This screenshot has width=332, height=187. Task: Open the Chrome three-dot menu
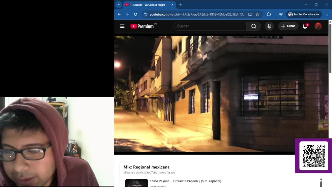327,14
